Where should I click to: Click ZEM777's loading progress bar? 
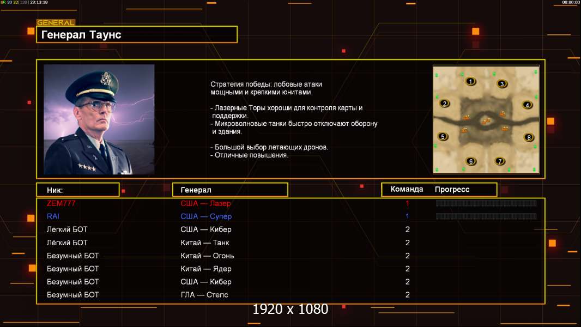click(x=486, y=203)
